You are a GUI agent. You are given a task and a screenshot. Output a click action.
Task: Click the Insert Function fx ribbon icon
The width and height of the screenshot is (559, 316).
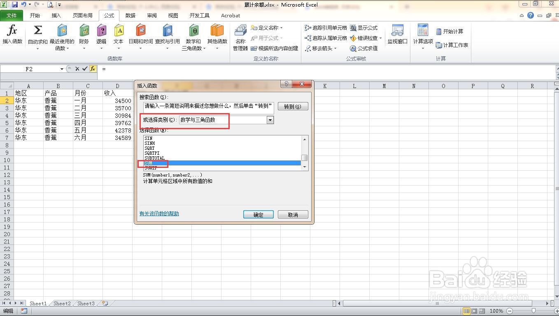click(x=12, y=30)
